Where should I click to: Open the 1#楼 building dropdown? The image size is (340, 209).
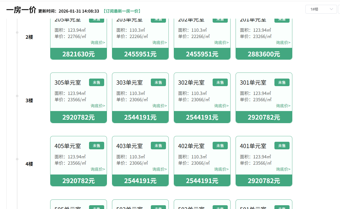tap(321, 9)
